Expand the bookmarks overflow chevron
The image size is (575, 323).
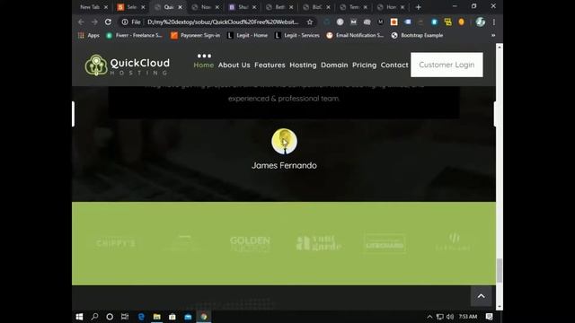pyautogui.click(x=493, y=35)
